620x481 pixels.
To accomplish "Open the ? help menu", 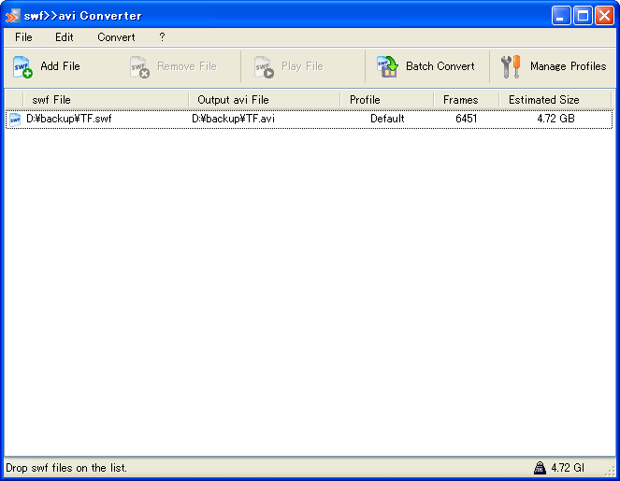I will coord(162,37).
